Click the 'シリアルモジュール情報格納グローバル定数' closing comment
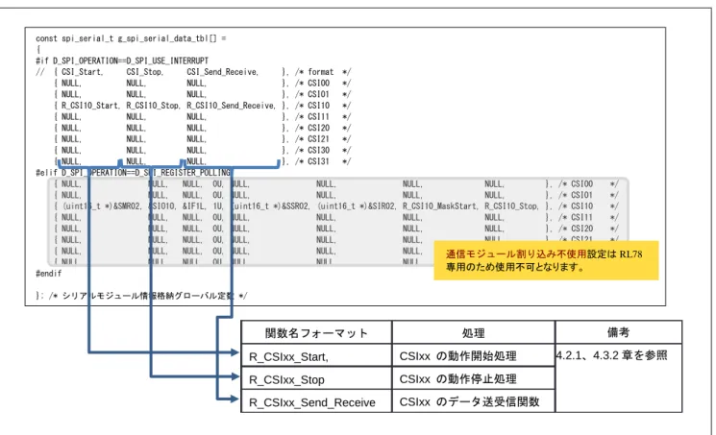This screenshot has height=435, width=716. pos(148,296)
